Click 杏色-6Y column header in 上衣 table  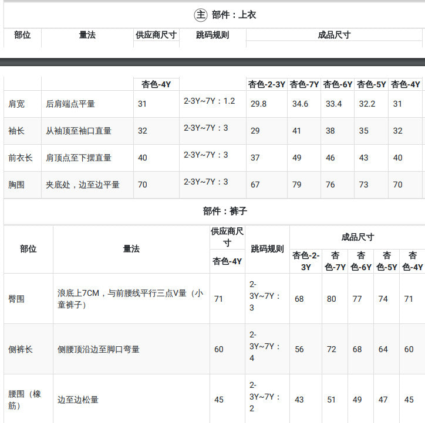(338, 84)
